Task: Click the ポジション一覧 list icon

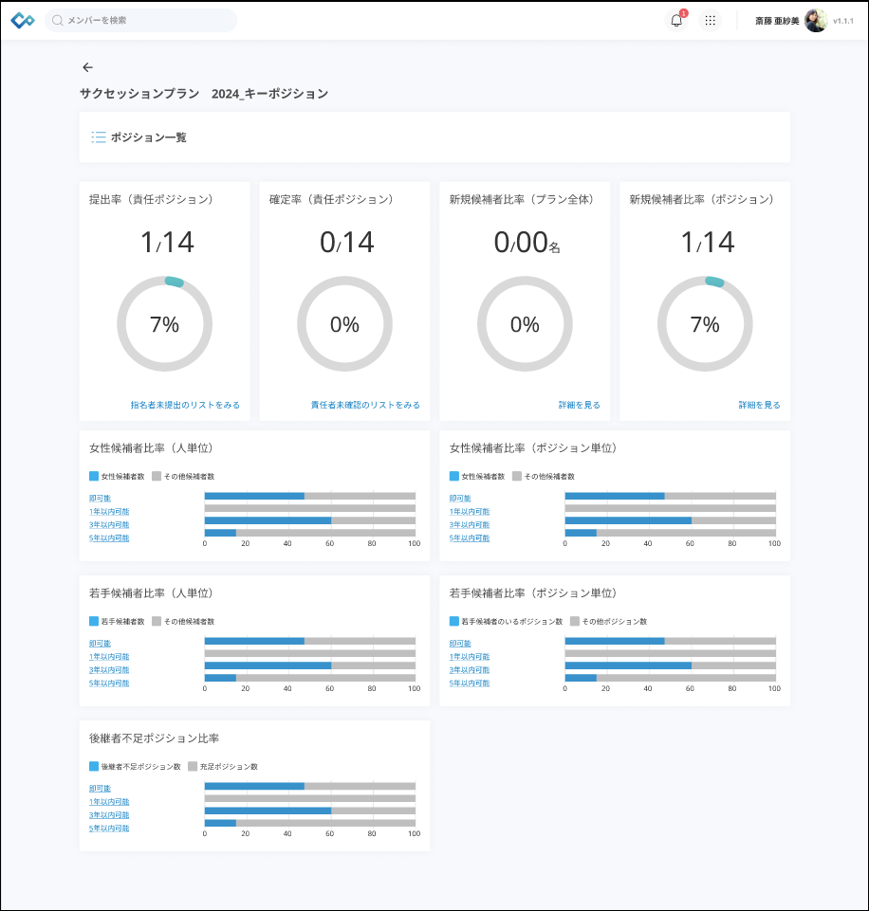Action: [98, 137]
